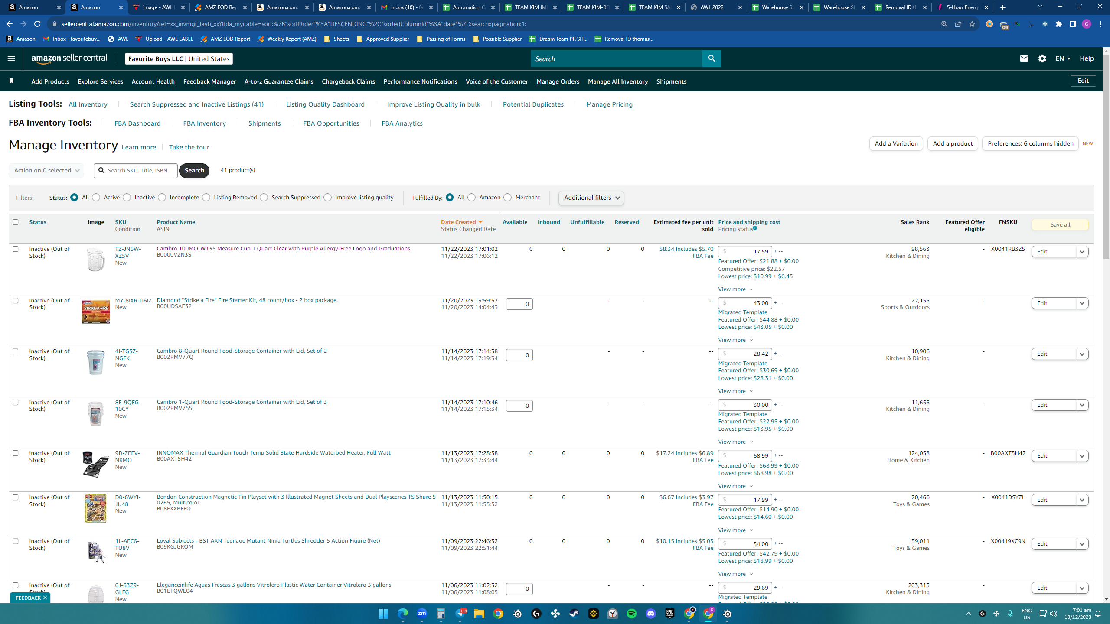Open Steam from the taskbar
Image resolution: width=1110 pixels, height=624 pixels.
[575, 614]
